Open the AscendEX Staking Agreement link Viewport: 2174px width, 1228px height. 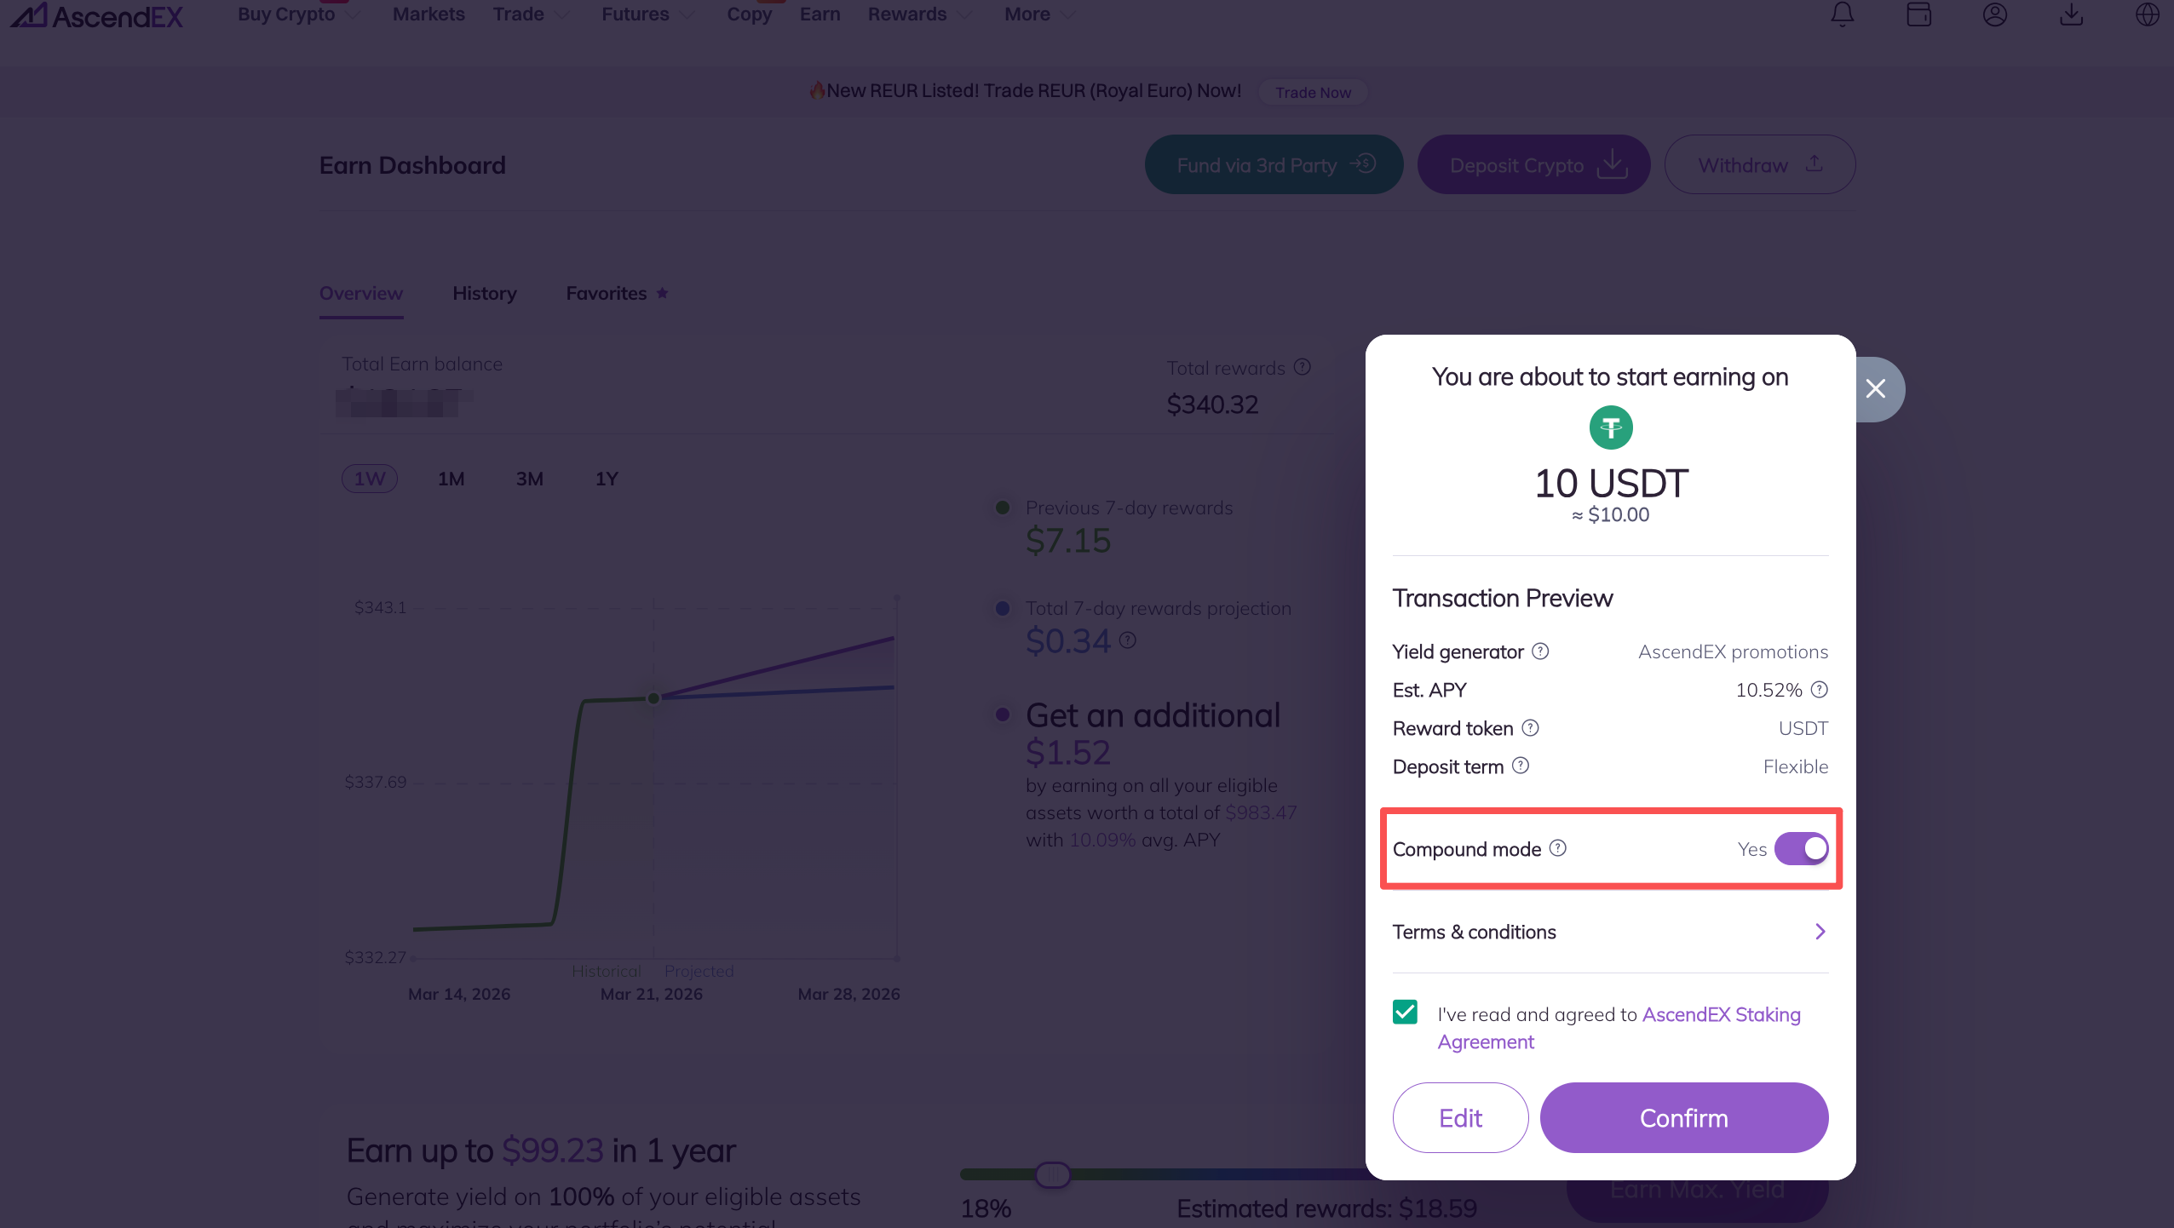pos(1721,1014)
